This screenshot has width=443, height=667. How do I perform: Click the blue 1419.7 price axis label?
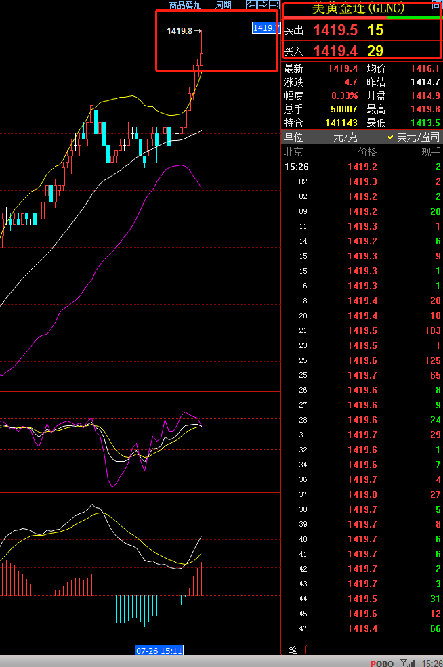click(x=266, y=28)
